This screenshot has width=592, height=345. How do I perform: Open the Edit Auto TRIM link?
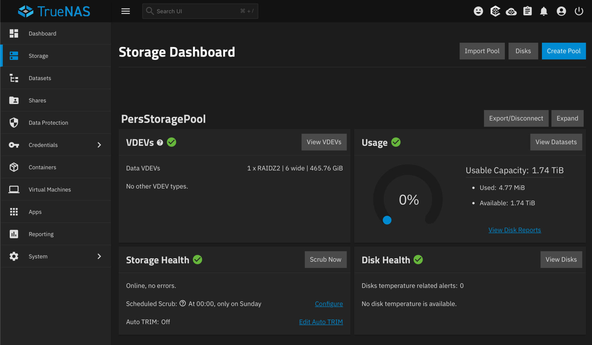(321, 322)
